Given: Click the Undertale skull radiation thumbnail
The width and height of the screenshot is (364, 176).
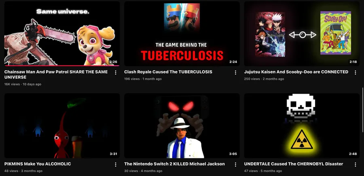Looking at the screenshot, I should 302,126.
